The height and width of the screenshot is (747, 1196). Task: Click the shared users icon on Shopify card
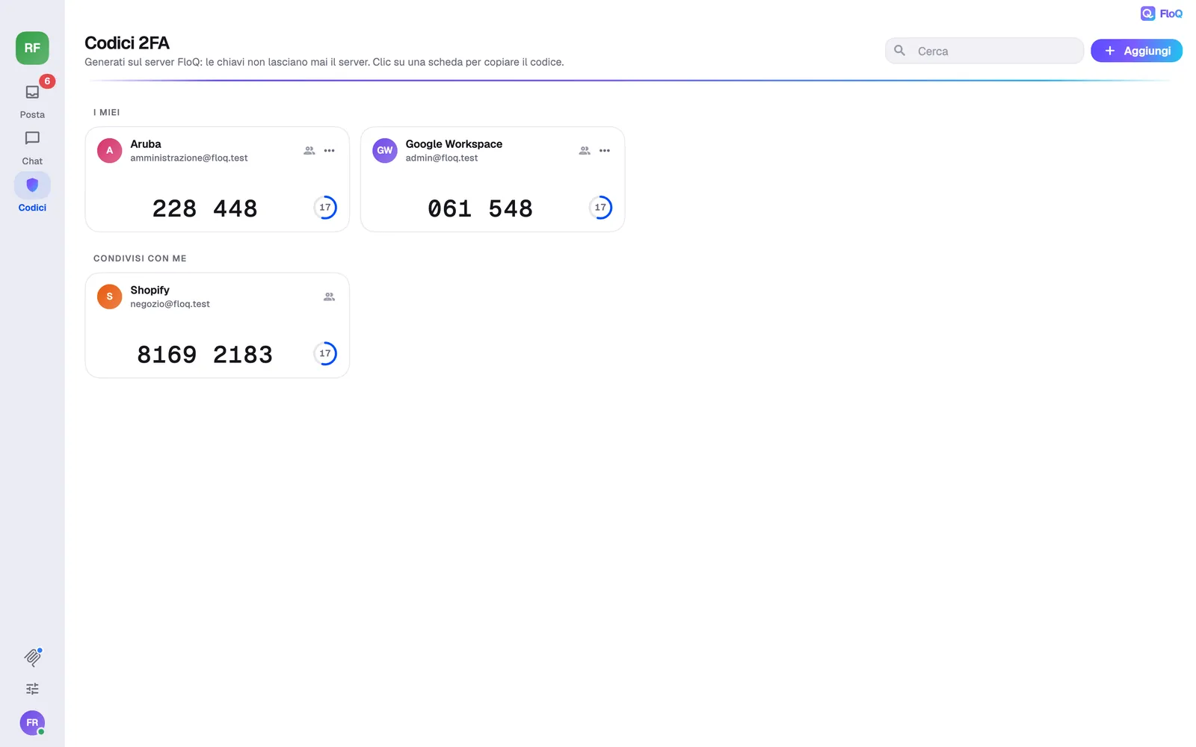[x=330, y=297]
